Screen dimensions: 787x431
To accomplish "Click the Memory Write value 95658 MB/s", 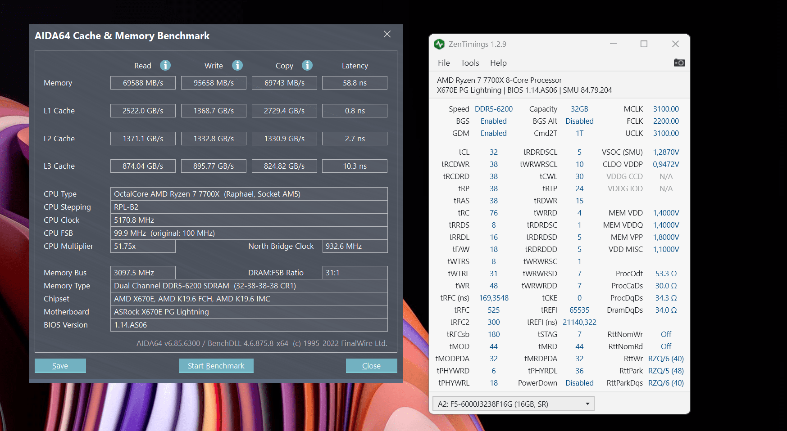I will pos(214,83).
